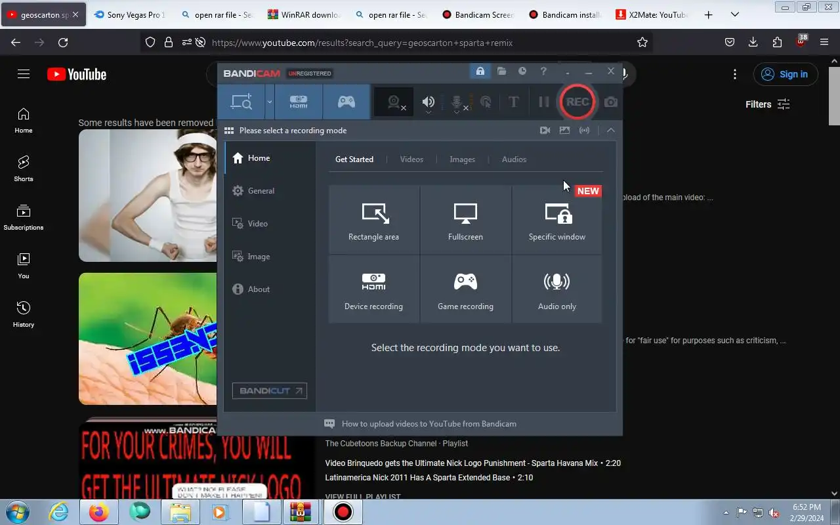Open General settings in Bandicam sidebar
Image resolution: width=840 pixels, height=525 pixels.
pyautogui.click(x=270, y=191)
